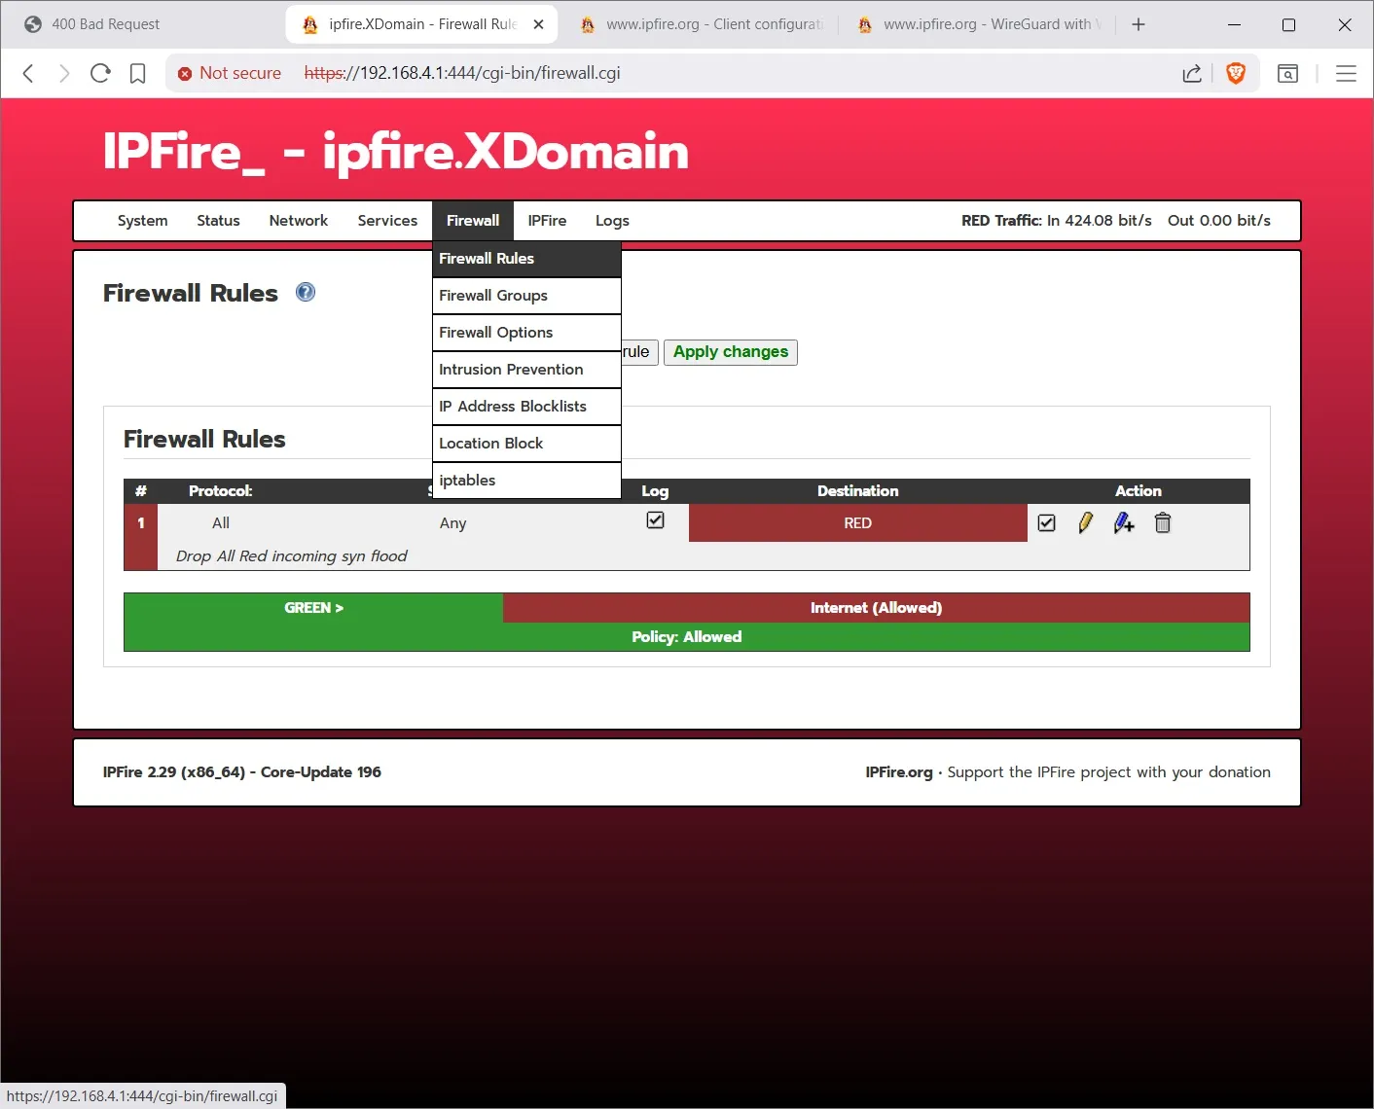The image size is (1374, 1109).
Task: Open Firewall Rules help icon
Action: (x=306, y=293)
